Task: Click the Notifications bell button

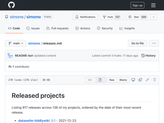Action: coord(85,17)
